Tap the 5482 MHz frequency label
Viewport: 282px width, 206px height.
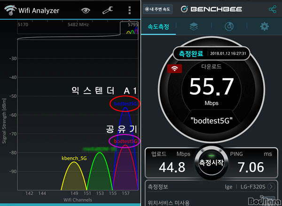pos(78,24)
